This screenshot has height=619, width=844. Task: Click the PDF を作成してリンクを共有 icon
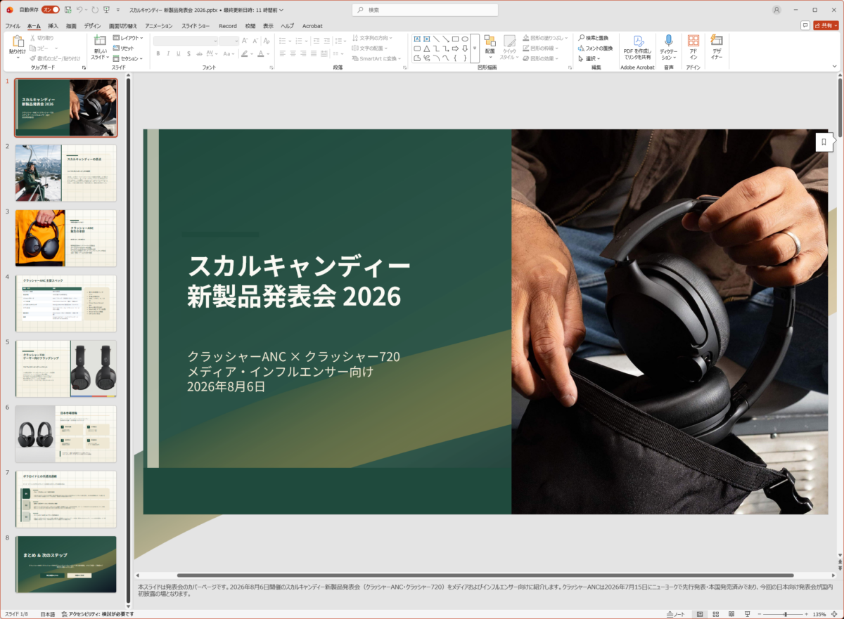click(638, 41)
